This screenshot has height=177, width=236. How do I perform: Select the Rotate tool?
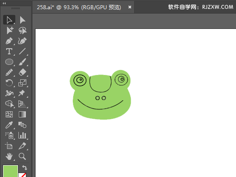point(9,83)
